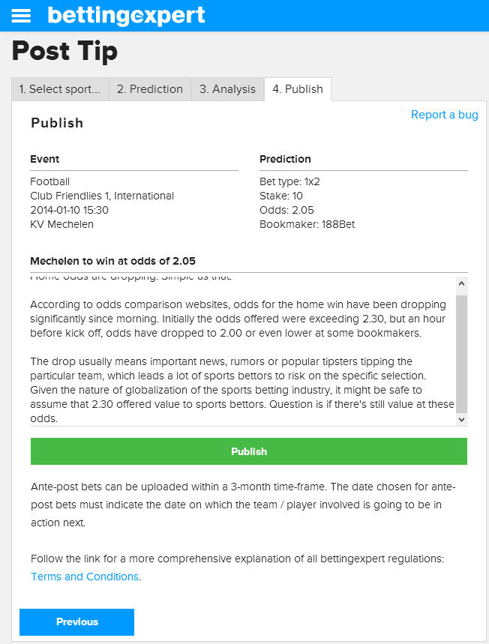Viewport: 489px width, 644px height.
Task: Click the scrollbar up arrow
Action: point(461,284)
